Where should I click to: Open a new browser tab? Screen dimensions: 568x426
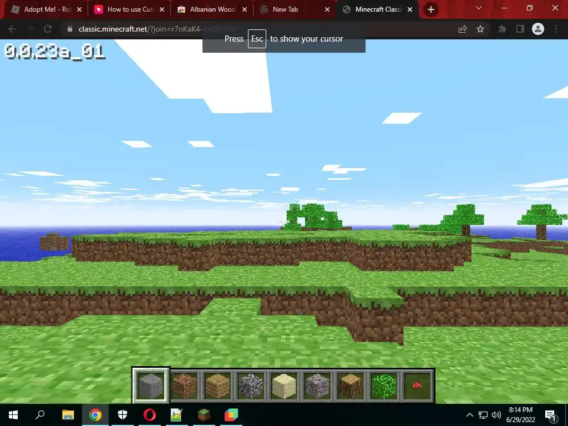(430, 9)
